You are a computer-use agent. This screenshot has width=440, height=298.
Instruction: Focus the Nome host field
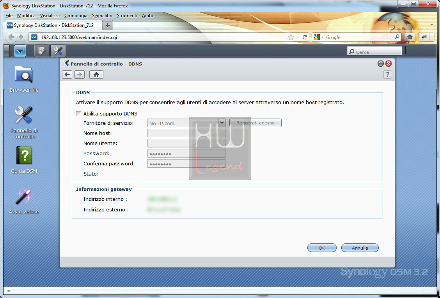point(186,133)
